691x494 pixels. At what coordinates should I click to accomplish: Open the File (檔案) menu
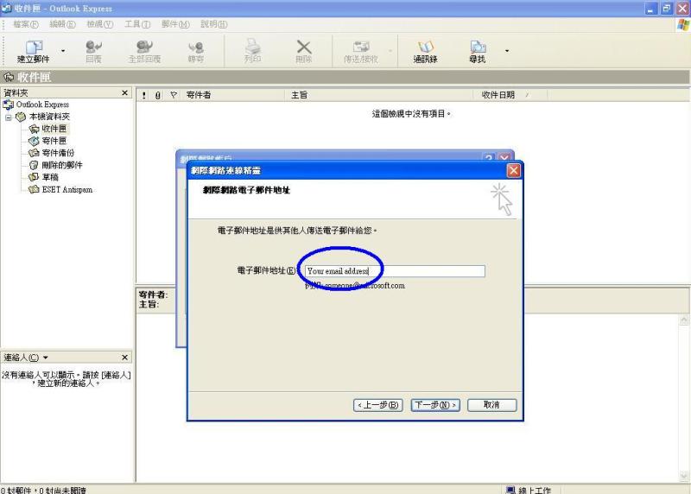pyautogui.click(x=26, y=24)
